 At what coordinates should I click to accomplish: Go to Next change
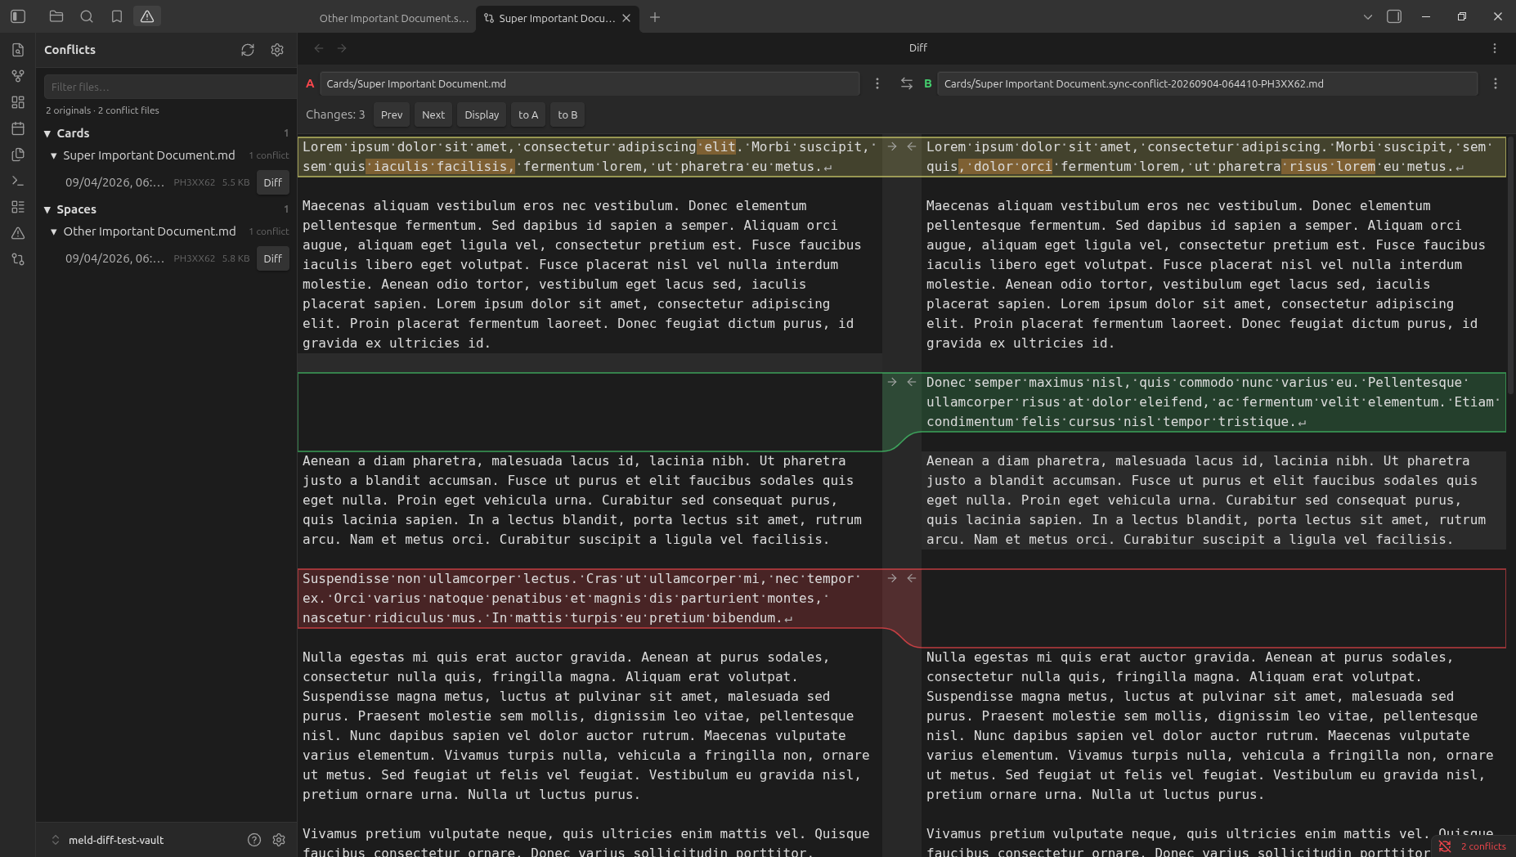(x=433, y=114)
